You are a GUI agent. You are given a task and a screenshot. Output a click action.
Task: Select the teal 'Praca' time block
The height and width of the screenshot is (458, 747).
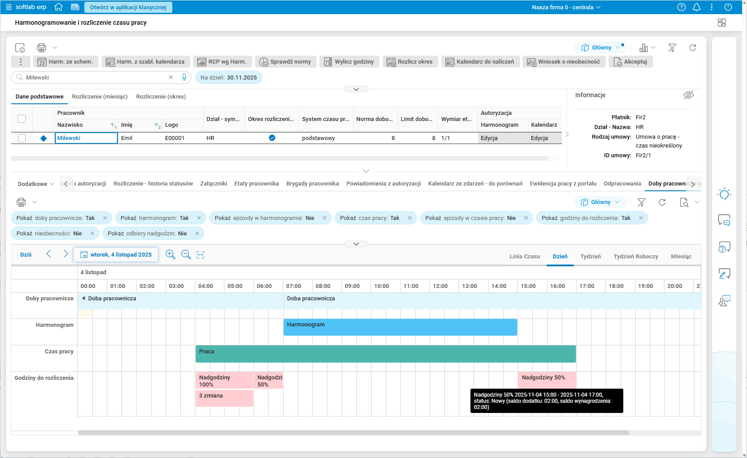[x=386, y=354]
